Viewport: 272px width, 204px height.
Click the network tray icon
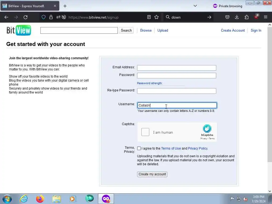(239, 199)
